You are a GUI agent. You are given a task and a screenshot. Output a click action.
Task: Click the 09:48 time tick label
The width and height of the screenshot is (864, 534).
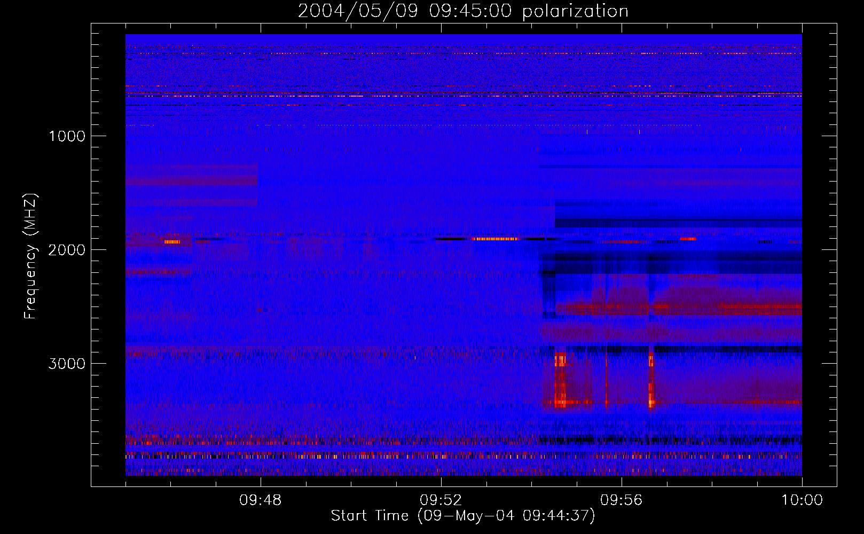[261, 500]
